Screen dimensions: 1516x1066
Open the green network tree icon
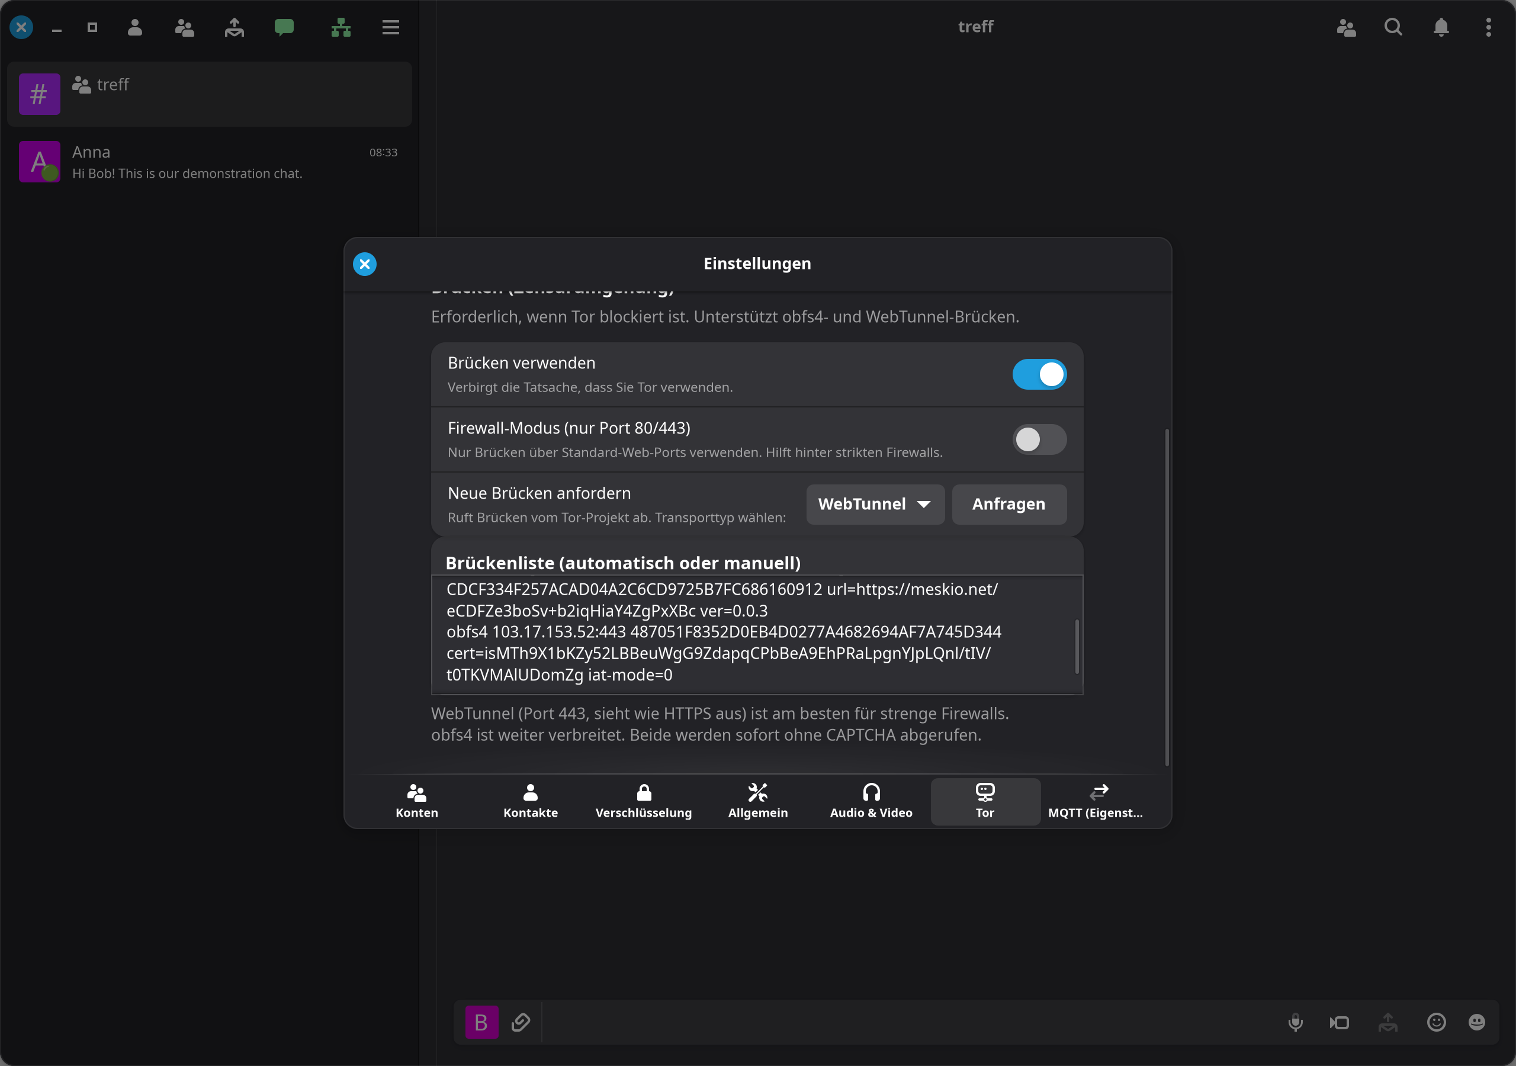click(341, 27)
